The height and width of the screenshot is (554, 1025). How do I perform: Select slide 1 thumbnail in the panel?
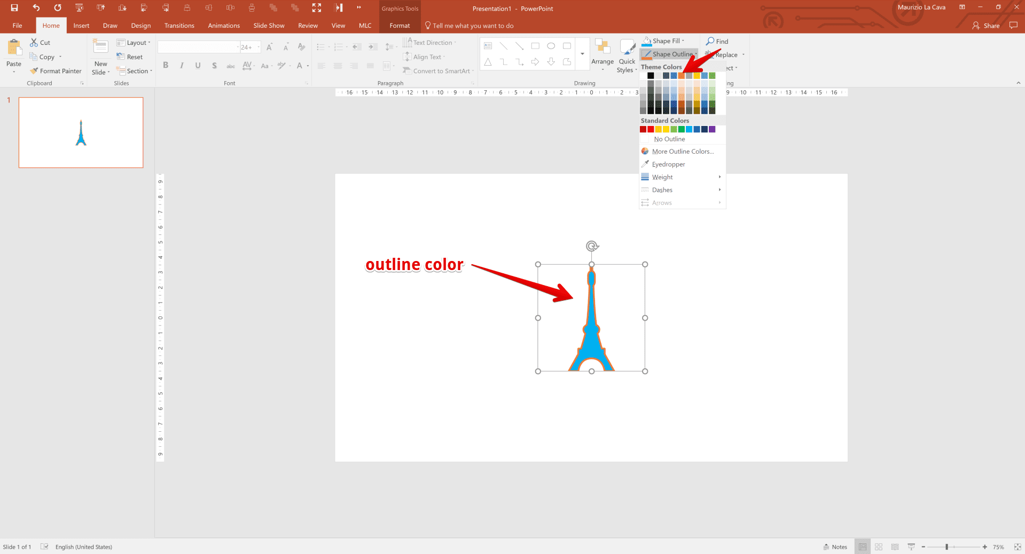tap(81, 132)
